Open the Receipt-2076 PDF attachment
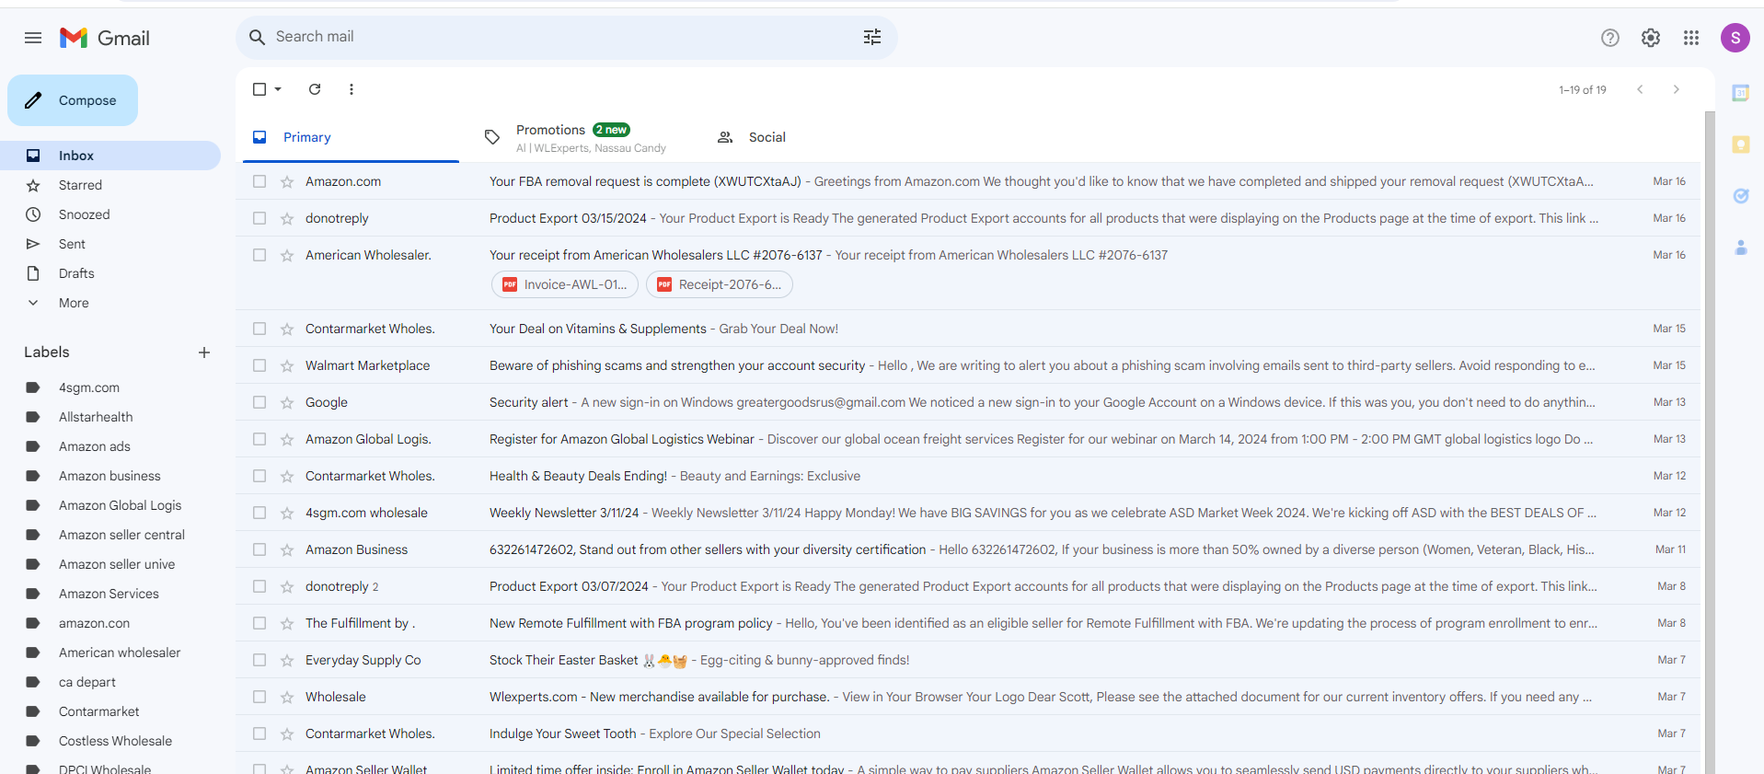The width and height of the screenshot is (1764, 774). click(720, 284)
